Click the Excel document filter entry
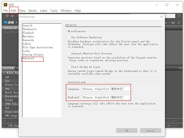This screenshot has width=184, height=138. coord(12,92)
